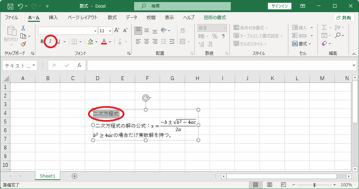Increase font size with large A icon
This screenshot has width=359, height=189.
click(x=117, y=31)
